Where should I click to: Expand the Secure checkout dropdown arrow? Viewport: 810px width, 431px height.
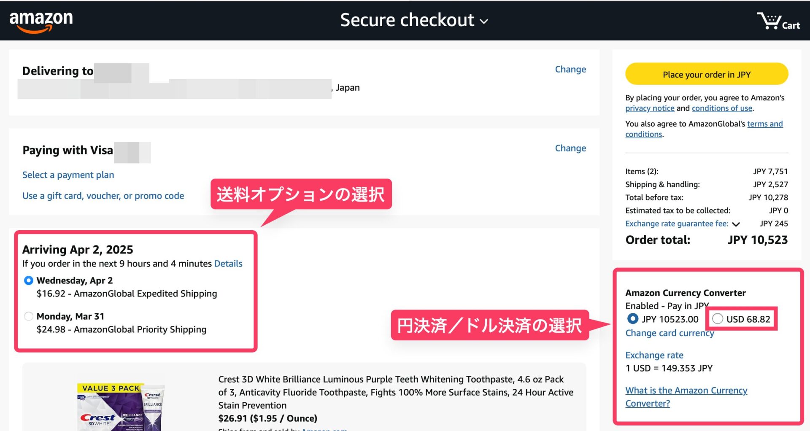pos(484,22)
